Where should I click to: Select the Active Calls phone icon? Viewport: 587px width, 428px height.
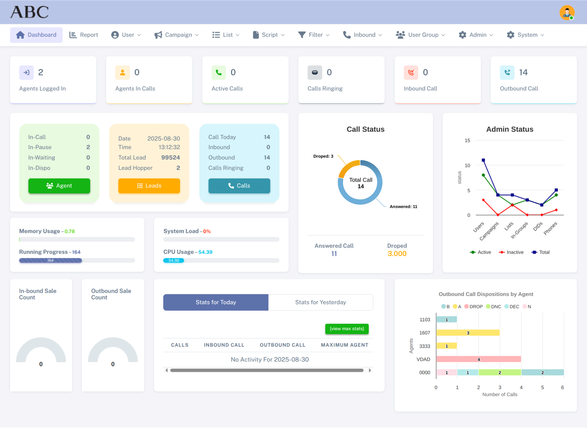tap(219, 73)
